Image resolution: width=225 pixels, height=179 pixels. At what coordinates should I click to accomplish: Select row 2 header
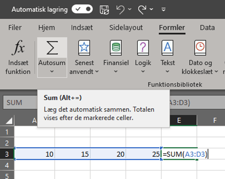click(x=7, y=143)
